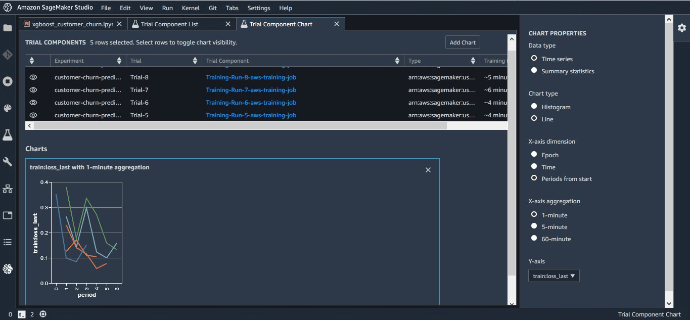Click the Trial-8 cell in table
Screen dimensions: 690x320
[139, 77]
